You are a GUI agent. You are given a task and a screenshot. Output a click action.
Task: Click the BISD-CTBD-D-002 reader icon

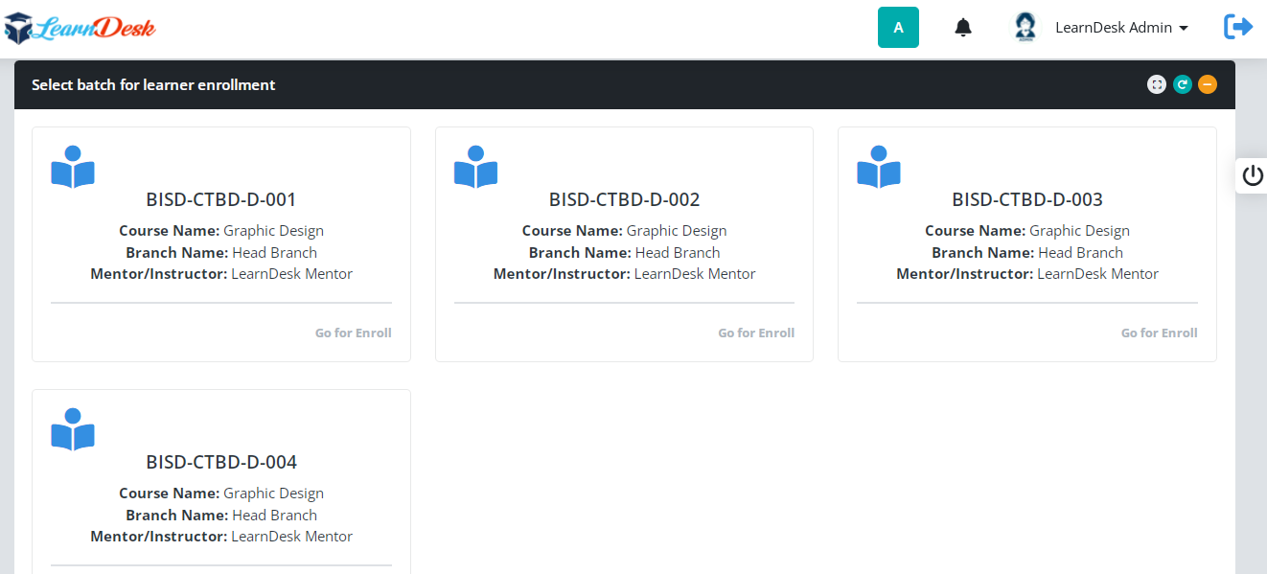(475, 167)
